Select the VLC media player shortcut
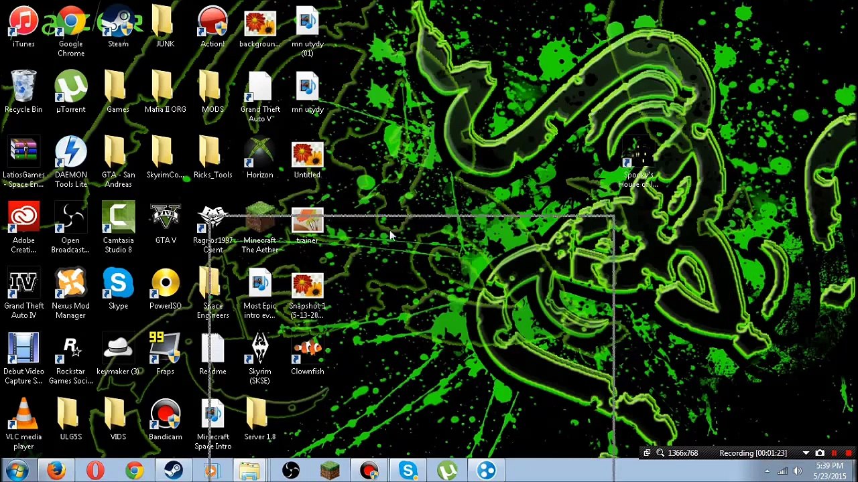Viewport: 858px width, 482px height. [x=23, y=425]
